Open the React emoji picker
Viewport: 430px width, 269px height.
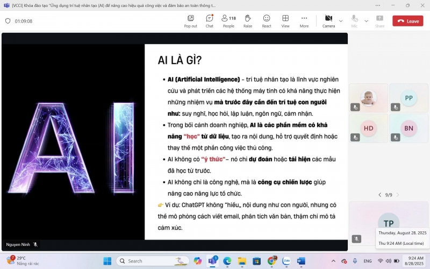(267, 20)
